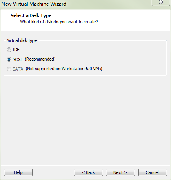Click the Select a Disk Type heading

point(31,15)
